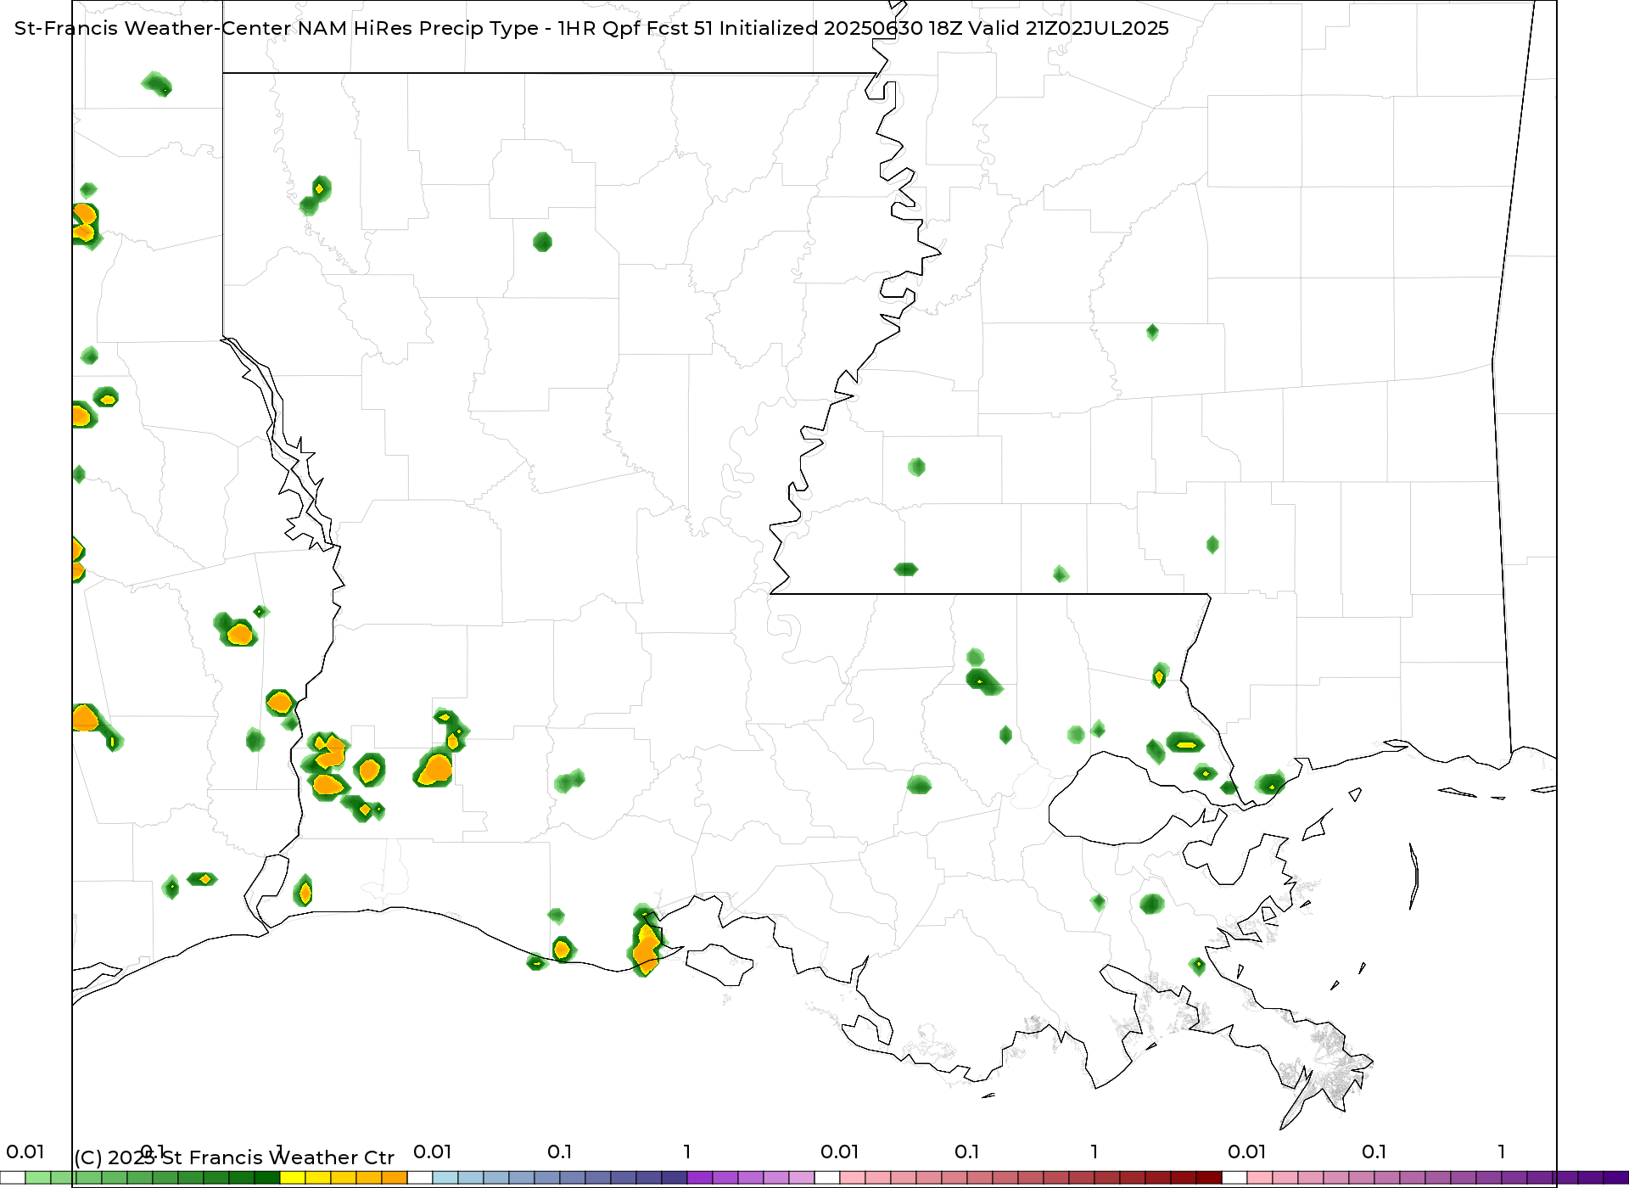Click the darkest green swatch in the color bar

pyautogui.click(x=267, y=1178)
